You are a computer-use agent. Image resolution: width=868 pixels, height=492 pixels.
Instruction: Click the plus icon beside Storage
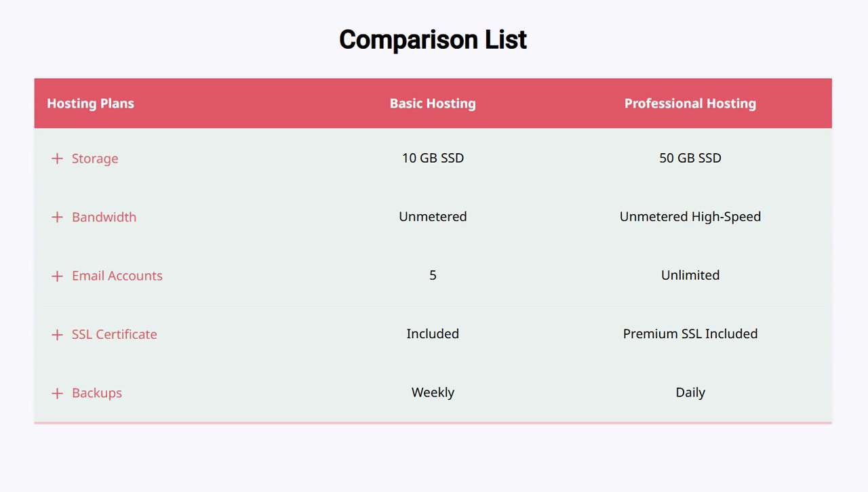57,159
